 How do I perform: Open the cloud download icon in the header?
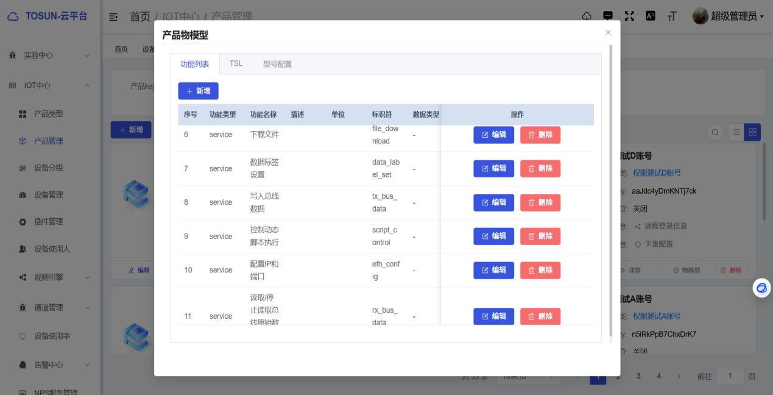coord(586,16)
